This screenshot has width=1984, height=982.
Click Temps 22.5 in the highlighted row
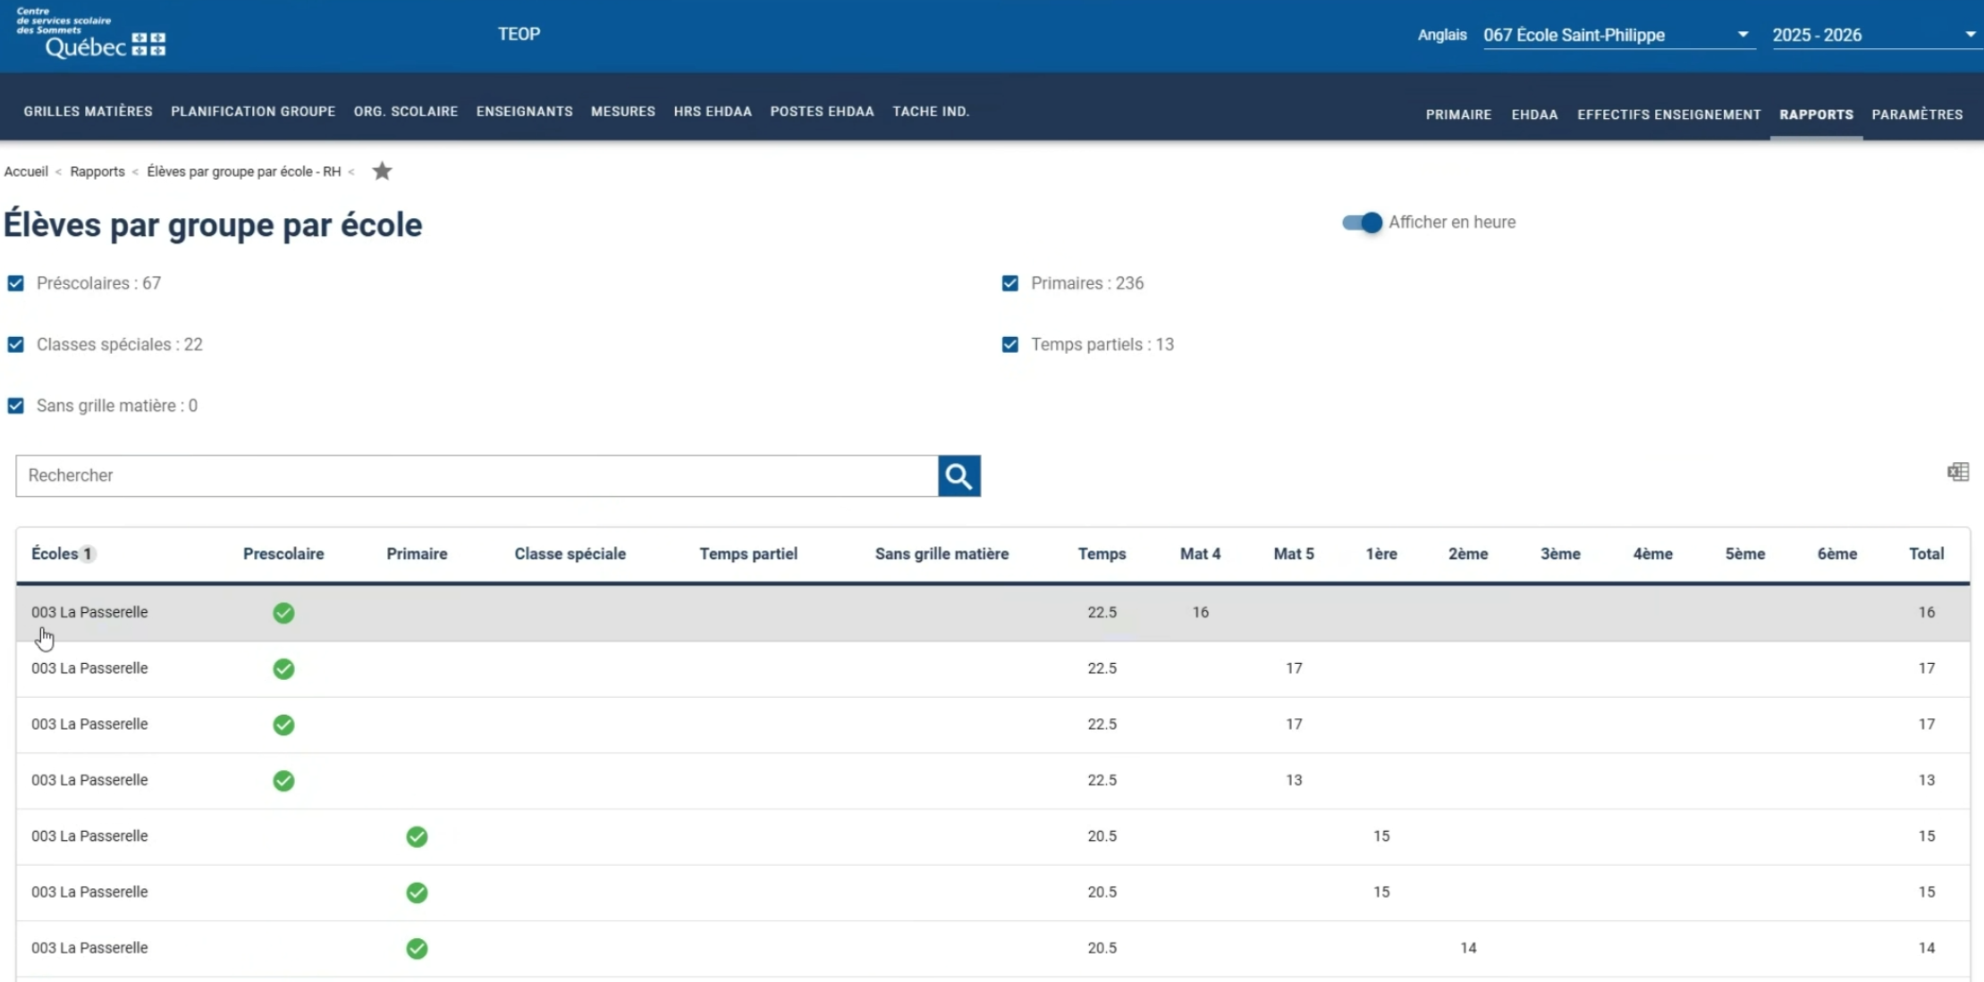[x=1102, y=613]
